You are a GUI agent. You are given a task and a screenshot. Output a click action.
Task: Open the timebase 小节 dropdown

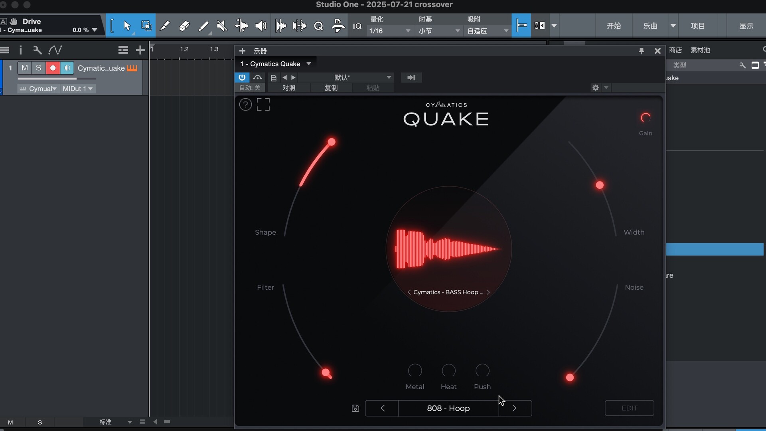tap(440, 31)
